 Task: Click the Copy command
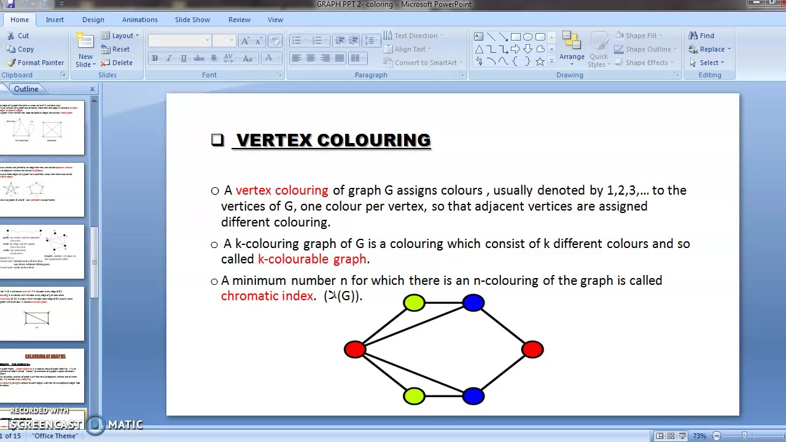click(x=20, y=49)
